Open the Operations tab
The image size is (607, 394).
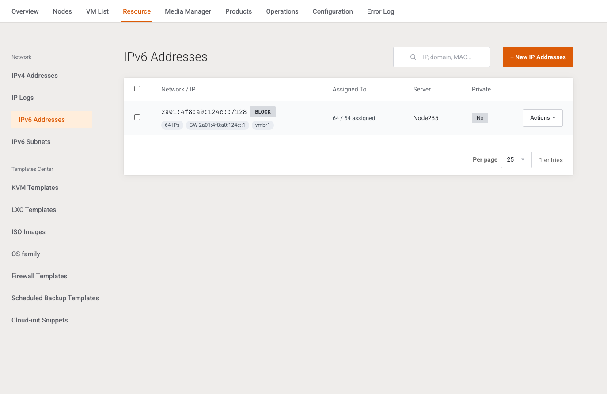click(282, 11)
